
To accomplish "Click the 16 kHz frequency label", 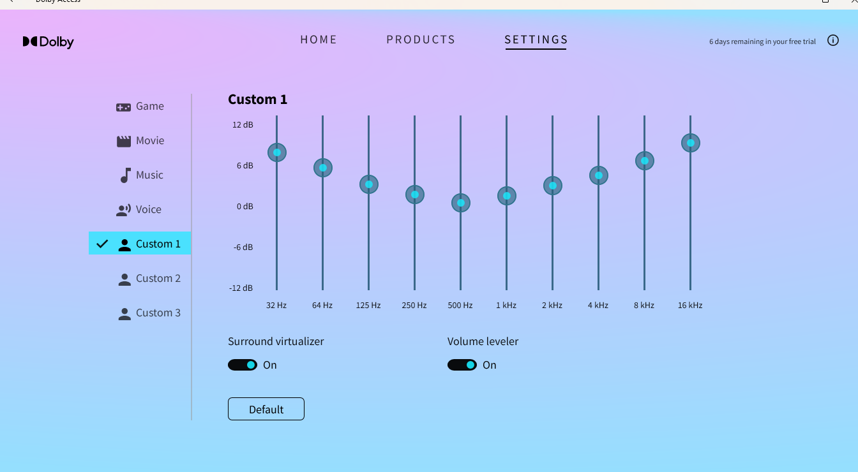I will tap(690, 306).
